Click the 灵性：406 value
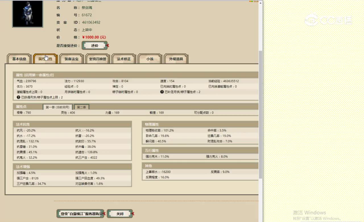364x222 pixels. 68,113
